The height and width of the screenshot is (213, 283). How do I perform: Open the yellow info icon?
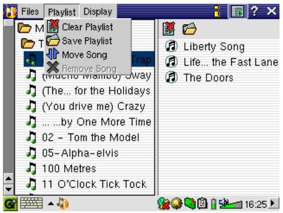[x=217, y=11]
